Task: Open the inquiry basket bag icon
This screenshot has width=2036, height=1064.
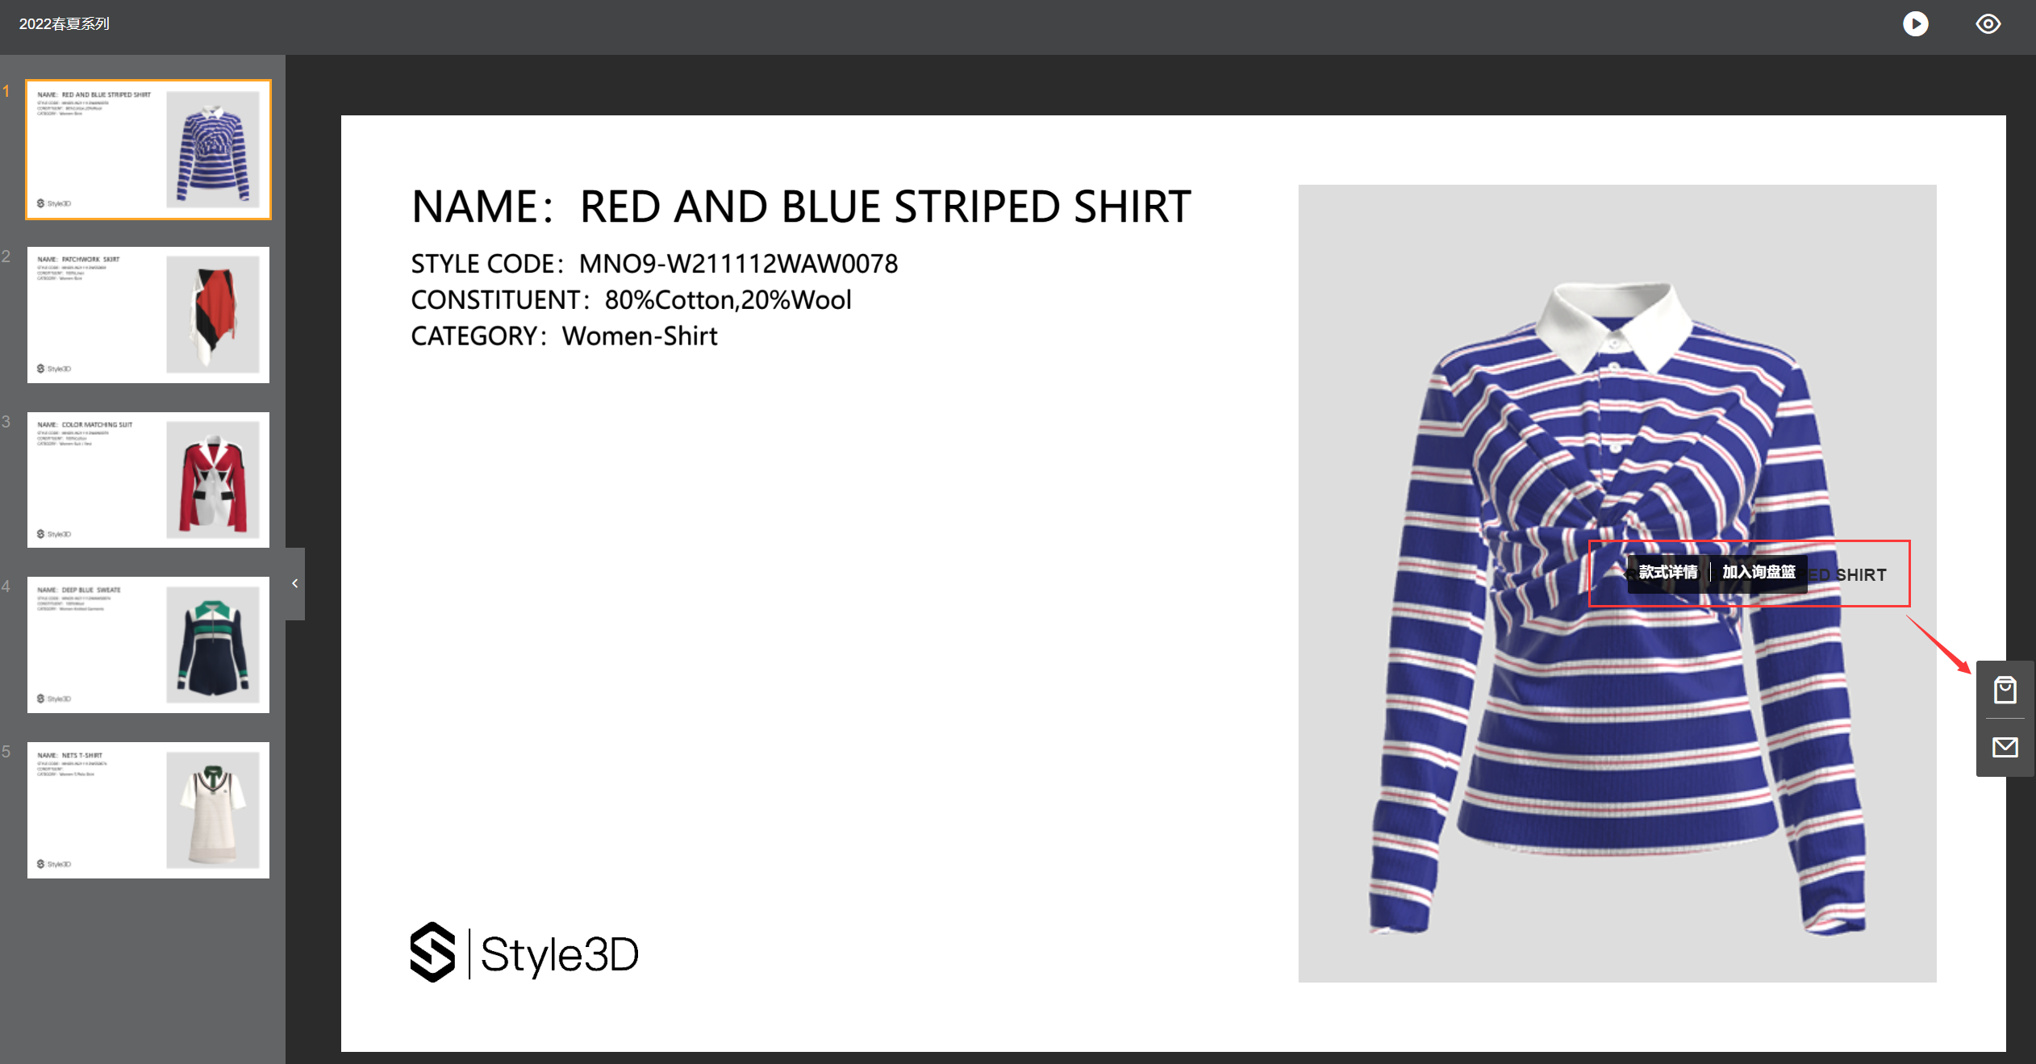Action: click(x=2005, y=690)
